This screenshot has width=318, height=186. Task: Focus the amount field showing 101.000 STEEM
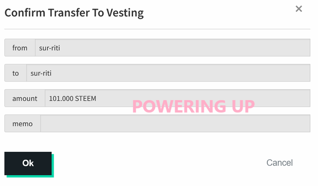(x=177, y=98)
